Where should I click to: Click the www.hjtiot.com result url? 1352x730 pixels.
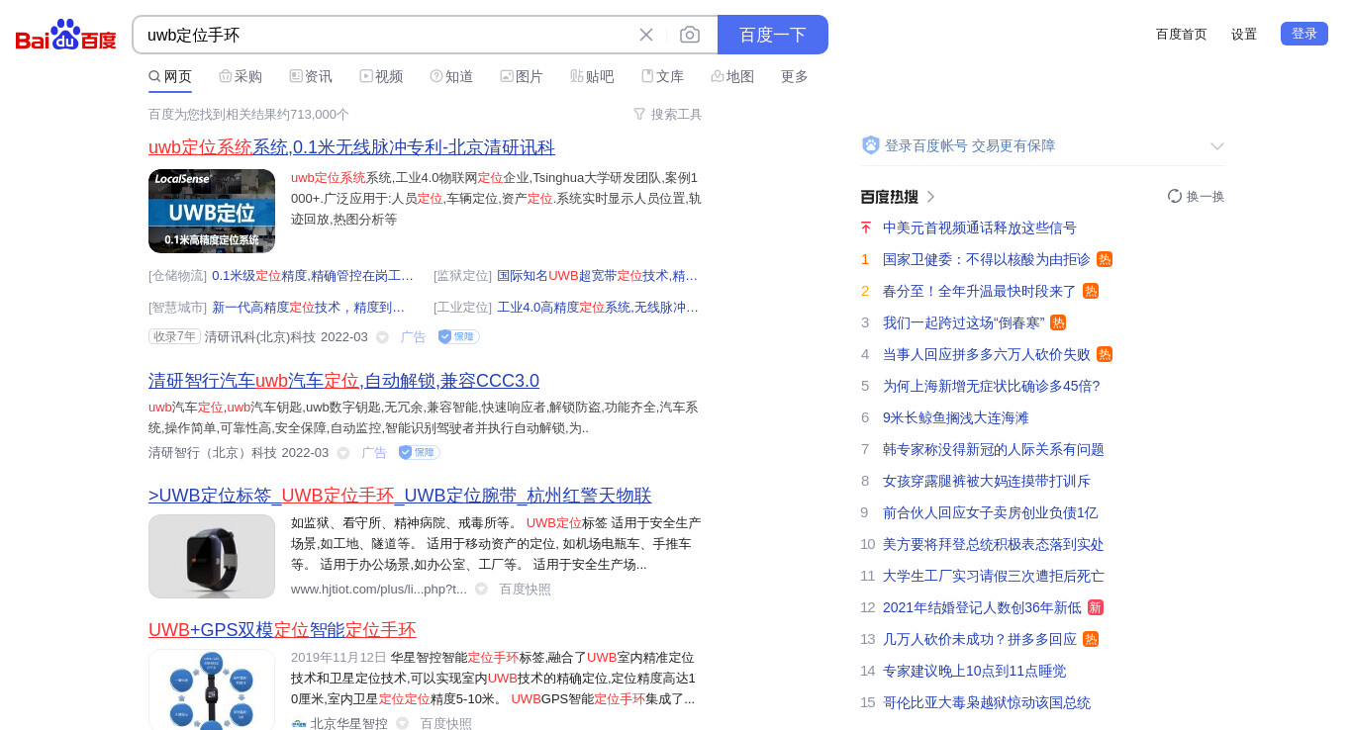tap(379, 589)
